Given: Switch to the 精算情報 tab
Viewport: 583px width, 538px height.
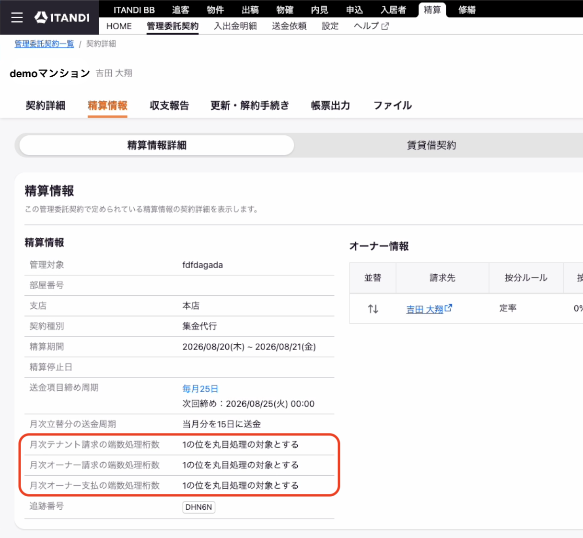Looking at the screenshot, I should click(x=107, y=105).
